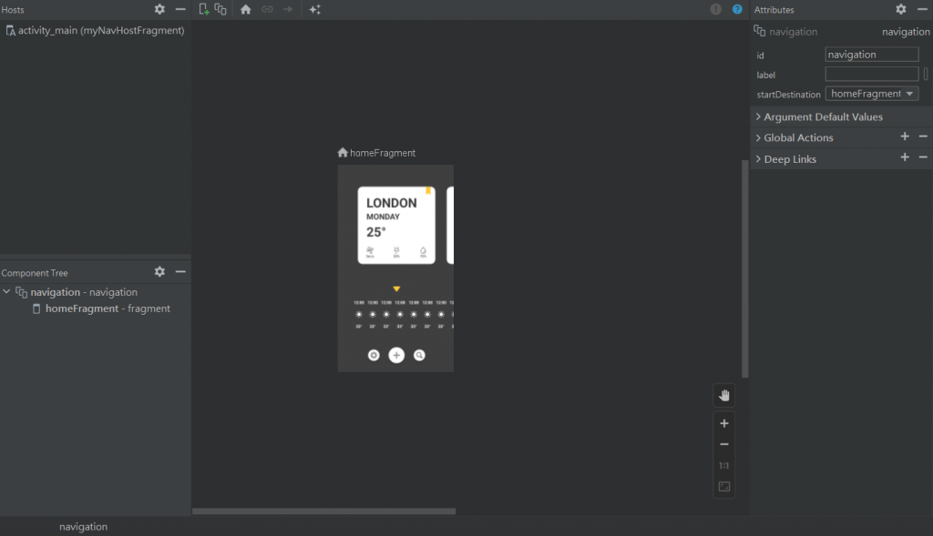Open Hosts panel settings gear
Screen dimensions: 933x536
(159, 9)
